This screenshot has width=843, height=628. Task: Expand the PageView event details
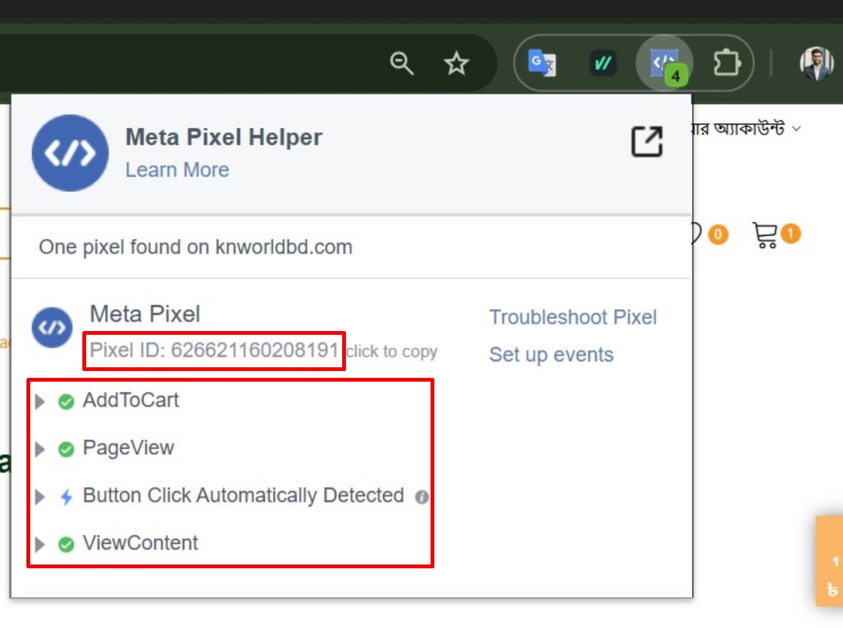(x=40, y=450)
